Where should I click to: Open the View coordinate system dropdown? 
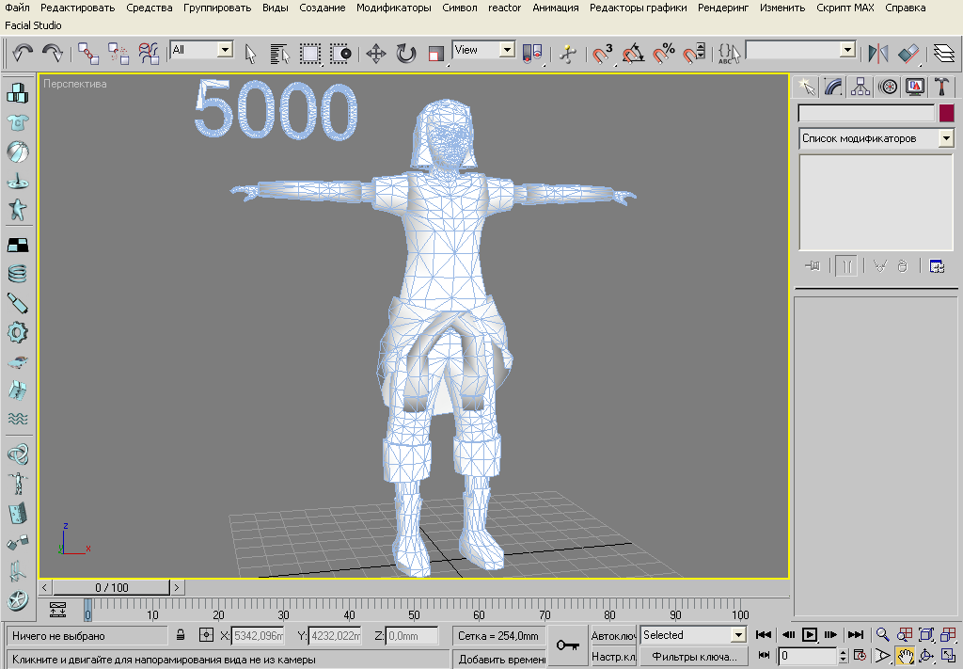(x=508, y=49)
